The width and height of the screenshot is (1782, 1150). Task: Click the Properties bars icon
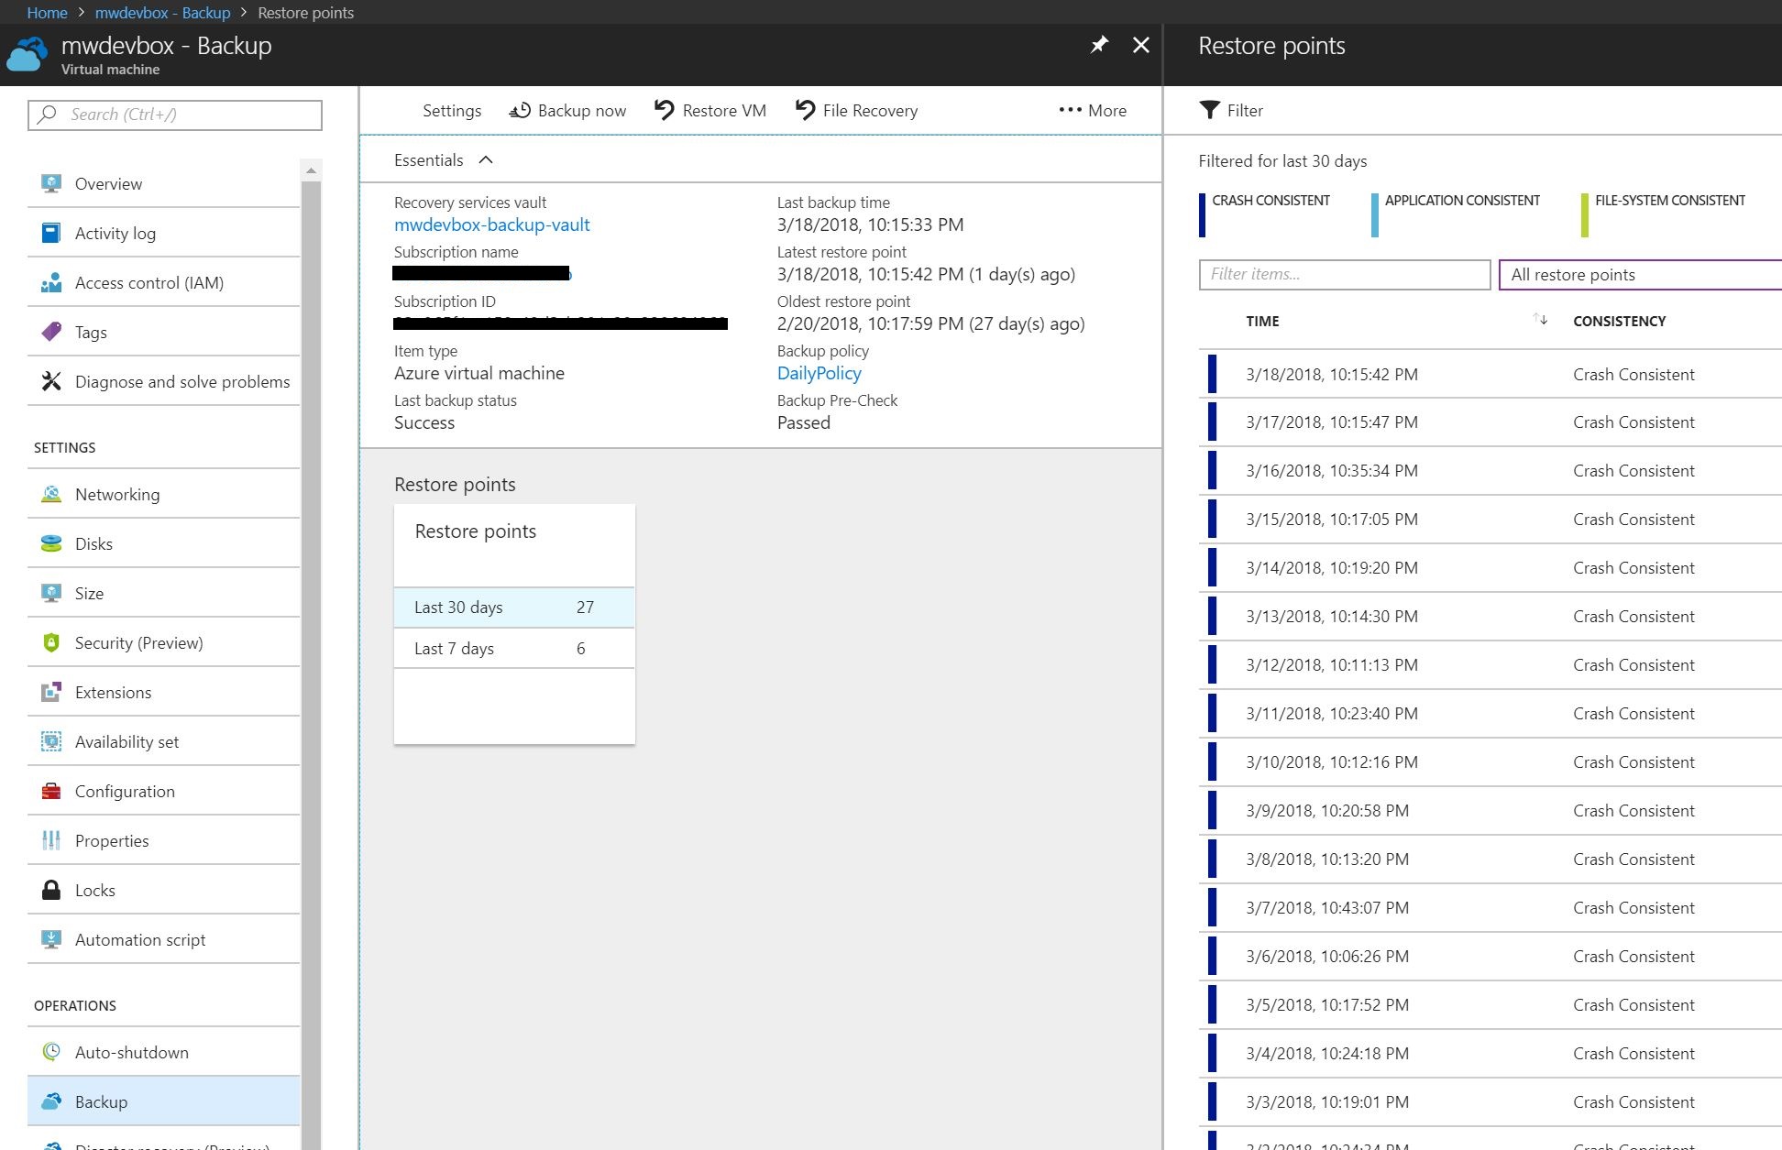tap(51, 840)
